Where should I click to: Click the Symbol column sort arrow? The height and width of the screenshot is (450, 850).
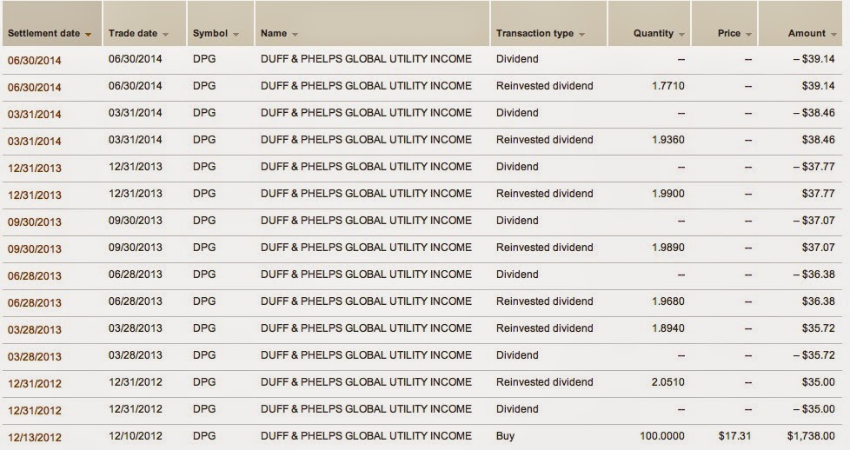click(236, 35)
